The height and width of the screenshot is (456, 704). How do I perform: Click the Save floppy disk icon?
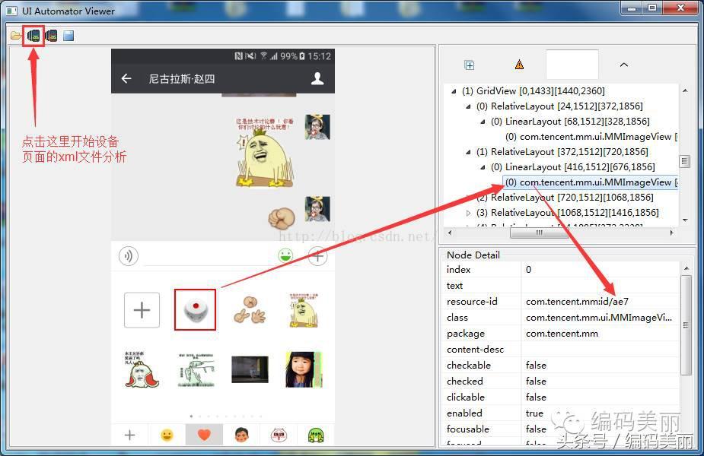coord(68,36)
